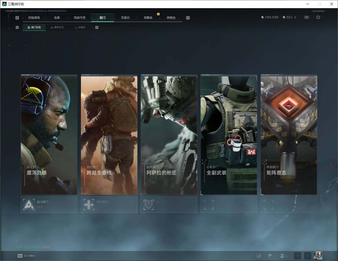Open the 改枪台 tab

[x=171, y=18]
